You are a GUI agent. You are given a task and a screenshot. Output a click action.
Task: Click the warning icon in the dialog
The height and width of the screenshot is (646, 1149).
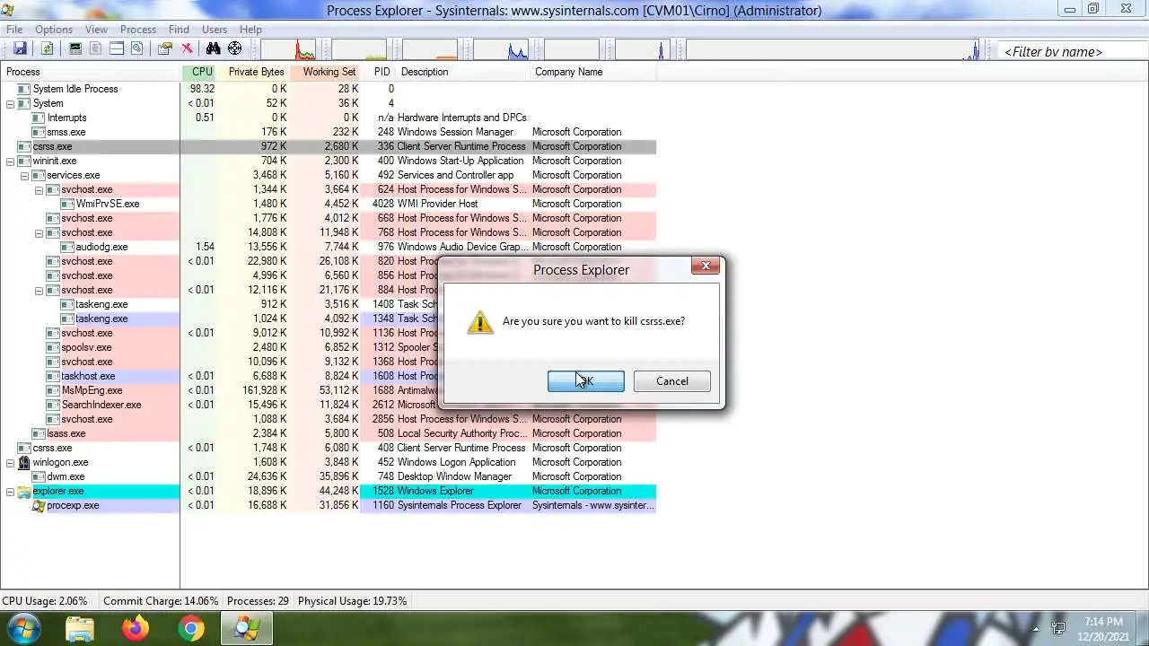click(x=480, y=323)
